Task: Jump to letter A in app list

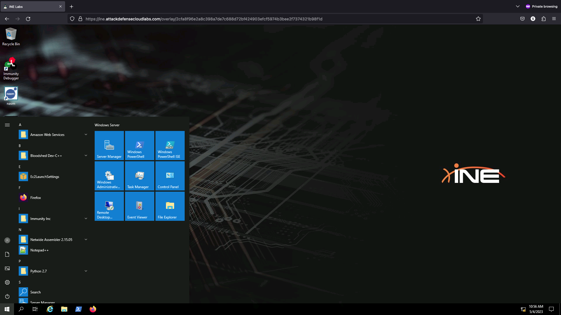Action: tap(20, 125)
